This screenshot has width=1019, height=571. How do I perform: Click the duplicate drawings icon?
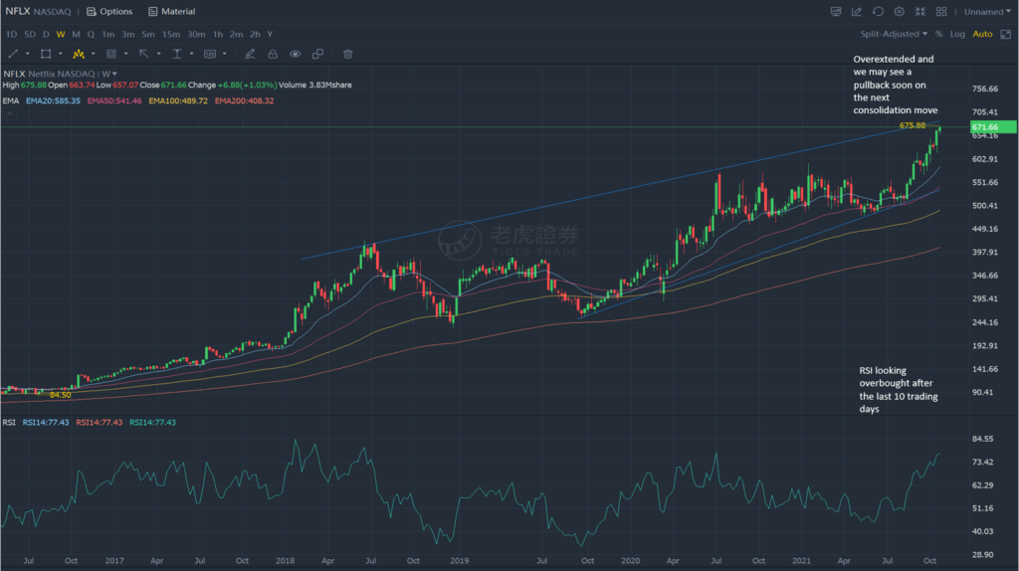tap(317, 54)
